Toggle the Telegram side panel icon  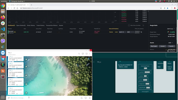[86, 54]
